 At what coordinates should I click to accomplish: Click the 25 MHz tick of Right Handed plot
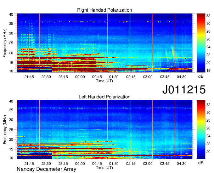tap(11, 43)
